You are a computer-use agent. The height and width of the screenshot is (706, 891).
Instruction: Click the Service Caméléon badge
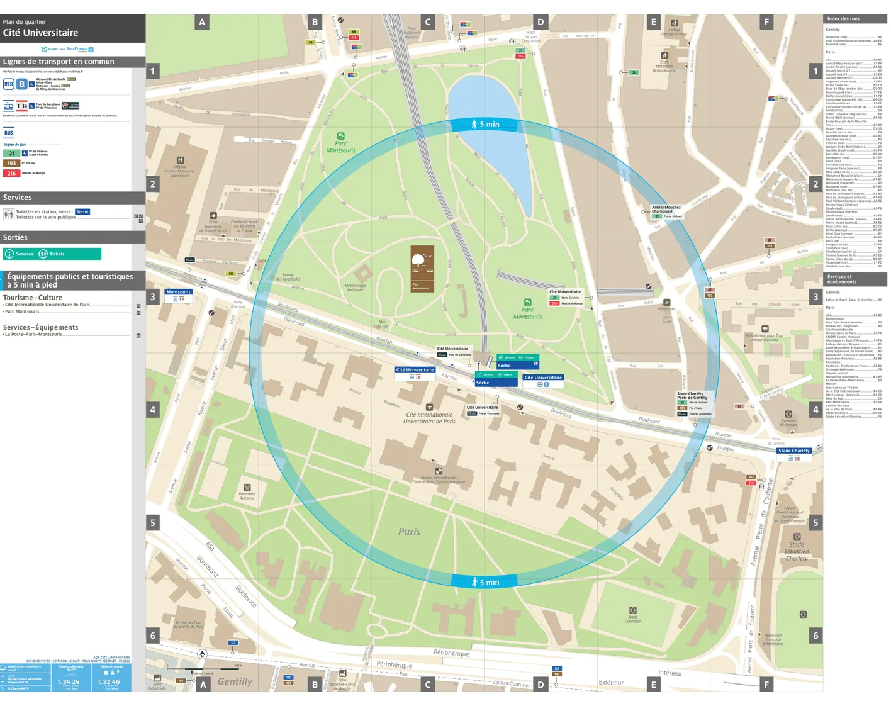pos(70,106)
